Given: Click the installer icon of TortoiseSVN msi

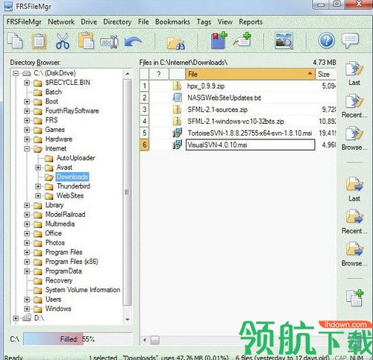Looking at the screenshot, I should click(177, 133).
